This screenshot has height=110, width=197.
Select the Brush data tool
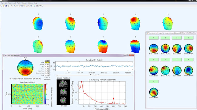pos(27,6)
